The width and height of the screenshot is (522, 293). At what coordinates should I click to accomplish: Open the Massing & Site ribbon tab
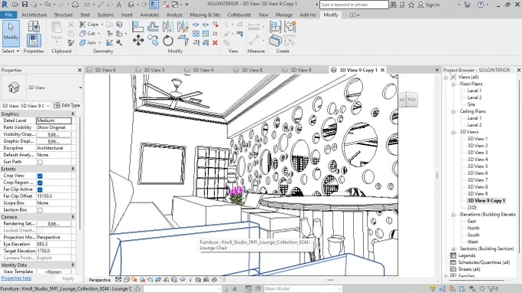click(x=205, y=15)
